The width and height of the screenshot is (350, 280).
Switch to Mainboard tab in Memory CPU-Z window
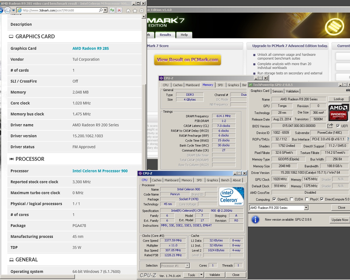tap(192, 85)
